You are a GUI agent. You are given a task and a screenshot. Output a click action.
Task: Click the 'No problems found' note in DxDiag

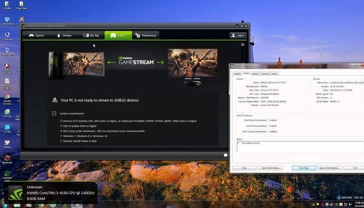click(x=251, y=143)
